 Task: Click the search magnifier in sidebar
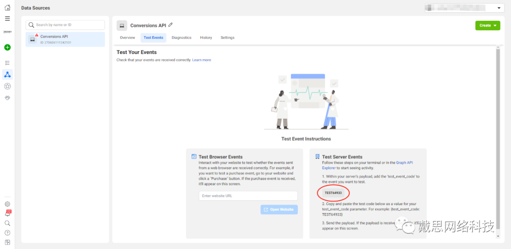click(7, 223)
